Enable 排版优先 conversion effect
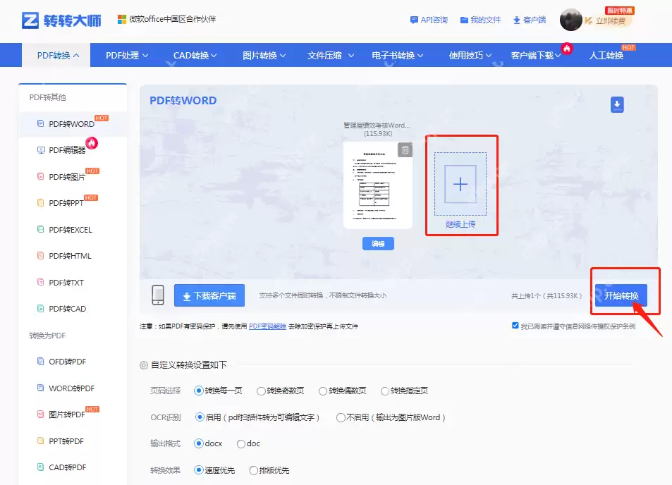This screenshot has width=672, height=485. point(252,470)
